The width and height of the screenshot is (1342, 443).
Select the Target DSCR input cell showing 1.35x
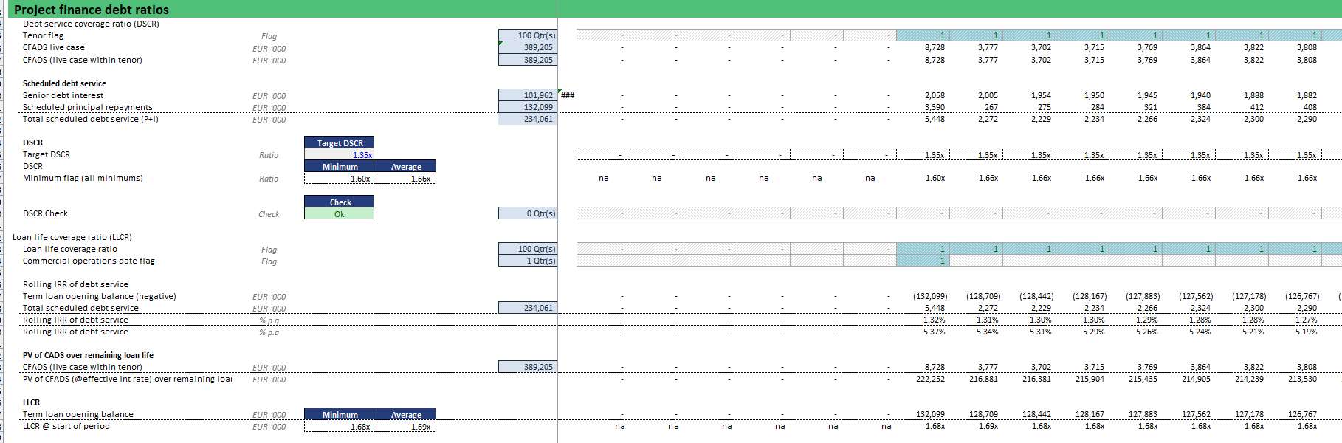point(340,155)
